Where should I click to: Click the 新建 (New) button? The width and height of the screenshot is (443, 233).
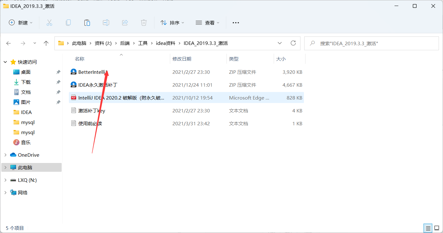(21, 23)
